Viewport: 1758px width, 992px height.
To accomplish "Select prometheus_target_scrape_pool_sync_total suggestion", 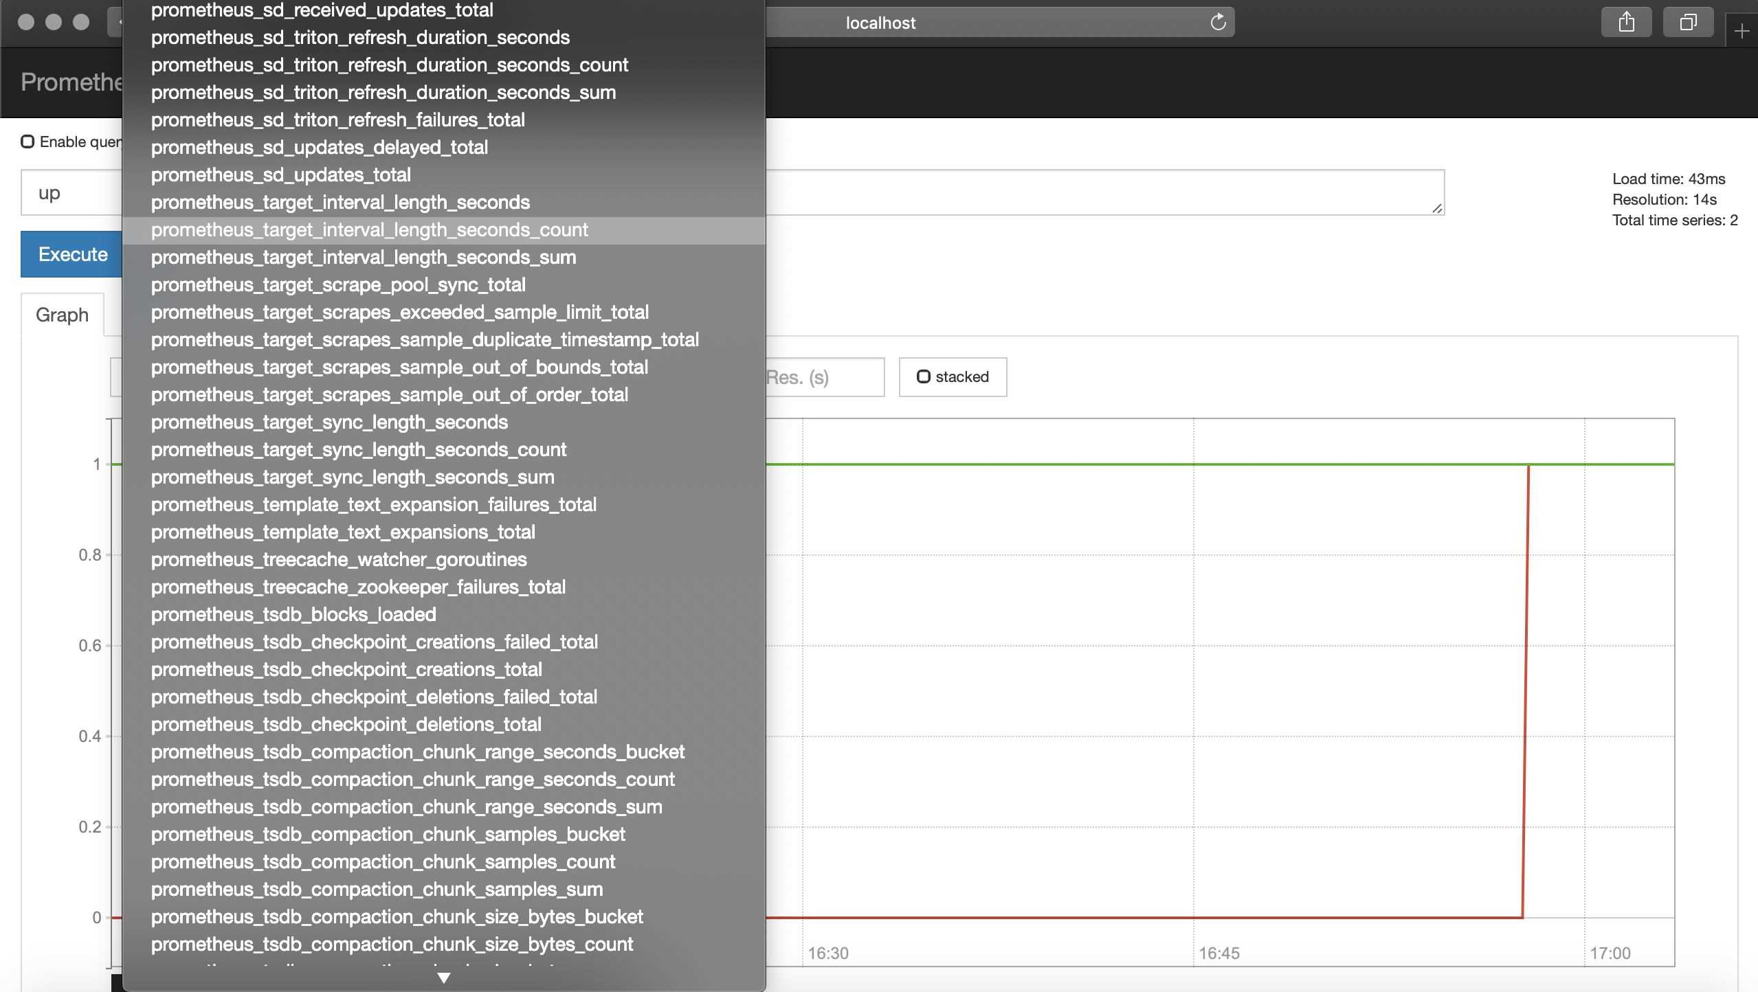I will (x=337, y=284).
